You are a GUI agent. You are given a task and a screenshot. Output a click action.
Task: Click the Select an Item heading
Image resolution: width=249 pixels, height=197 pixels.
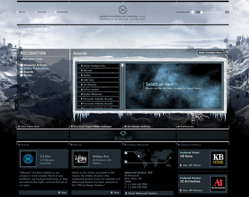160,84
